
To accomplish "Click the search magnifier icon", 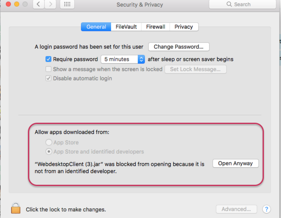I will [229, 4].
